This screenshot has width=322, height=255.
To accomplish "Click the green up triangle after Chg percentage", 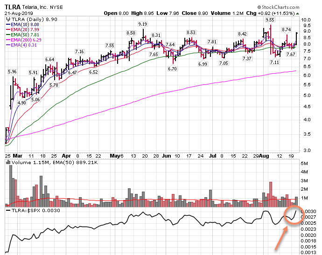I will click(x=297, y=14).
